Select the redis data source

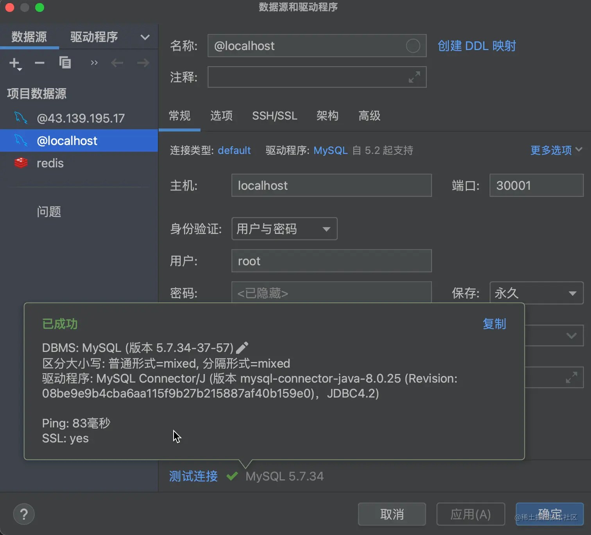(79, 163)
